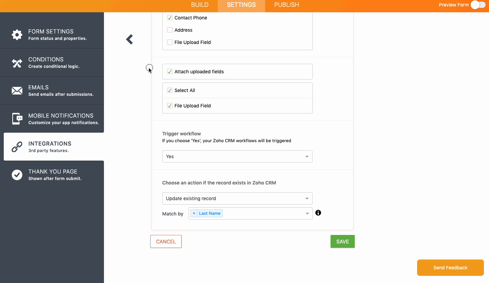
Task: Expand the Update existing record dropdown
Action: pos(237,198)
